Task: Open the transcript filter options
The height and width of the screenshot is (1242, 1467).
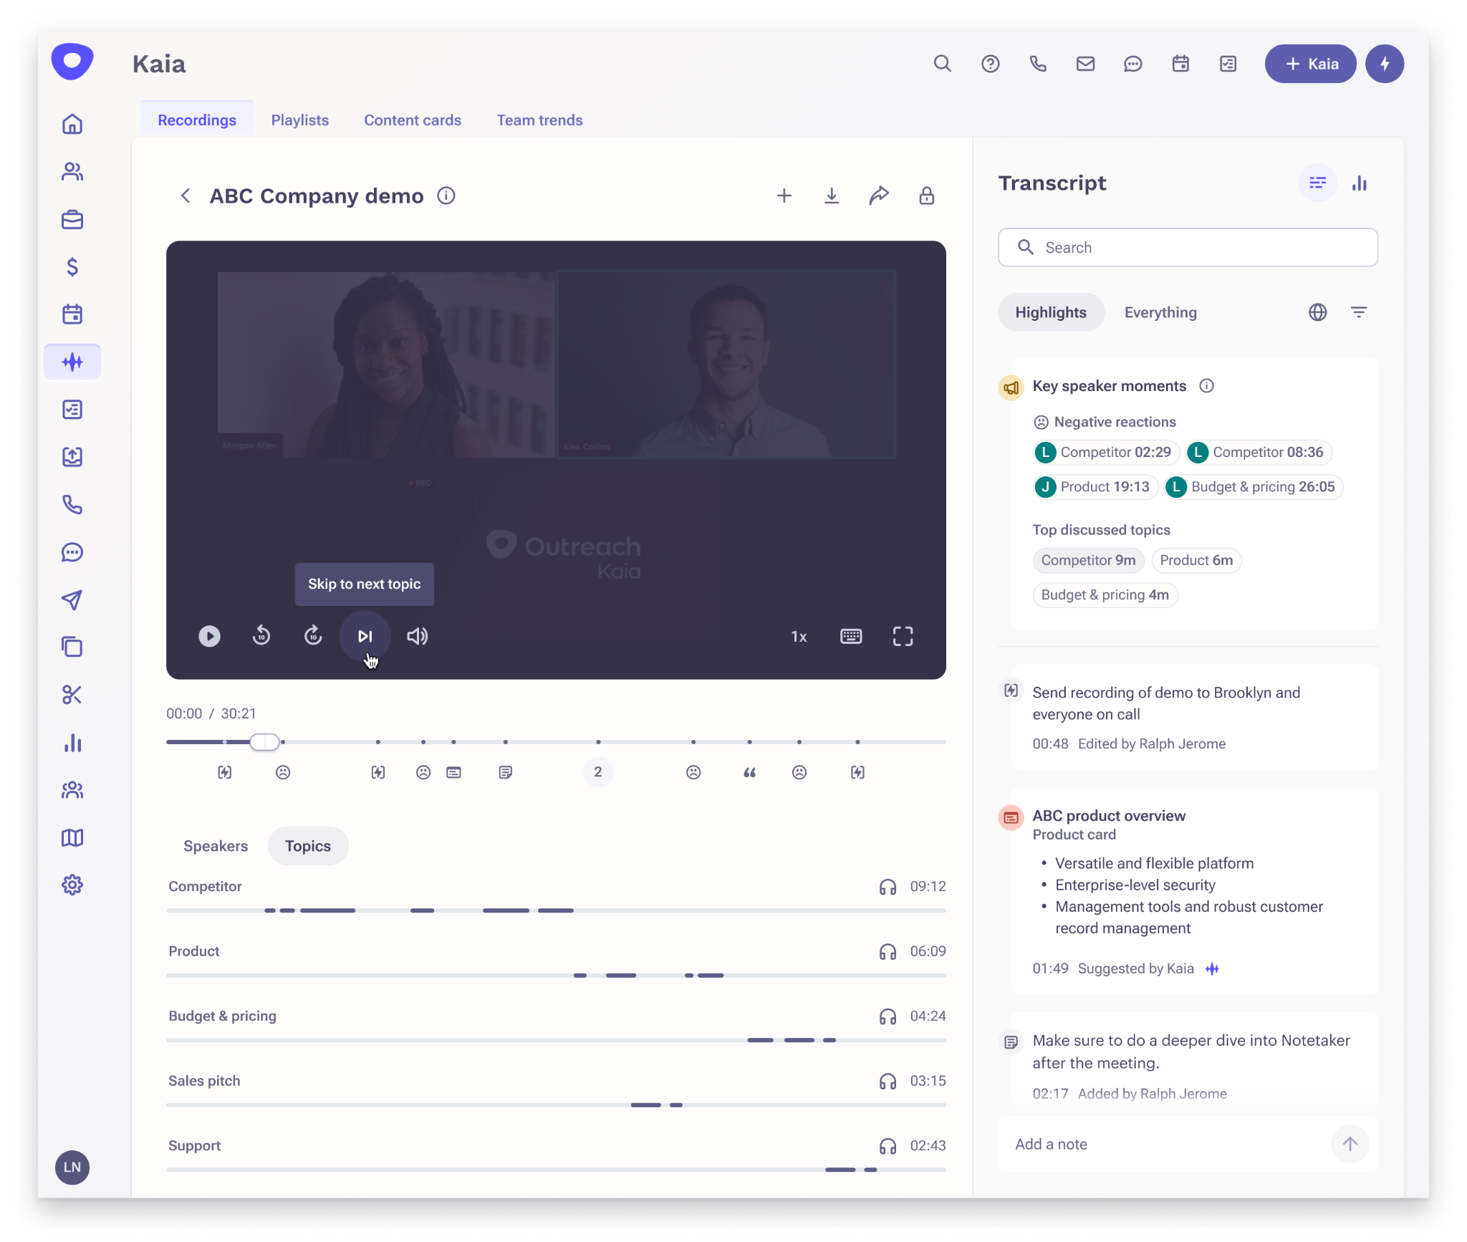Action: pos(1358,312)
